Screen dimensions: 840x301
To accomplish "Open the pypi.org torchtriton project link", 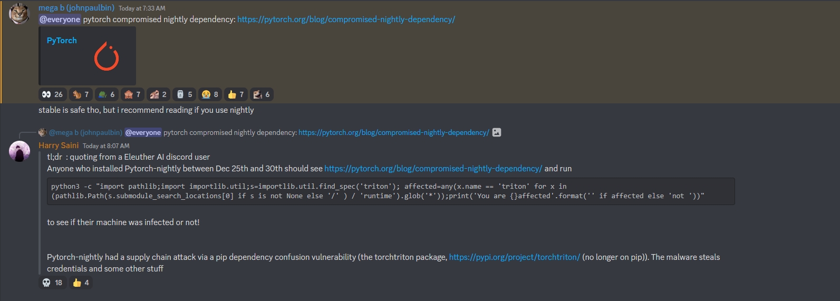I will [x=515, y=257].
